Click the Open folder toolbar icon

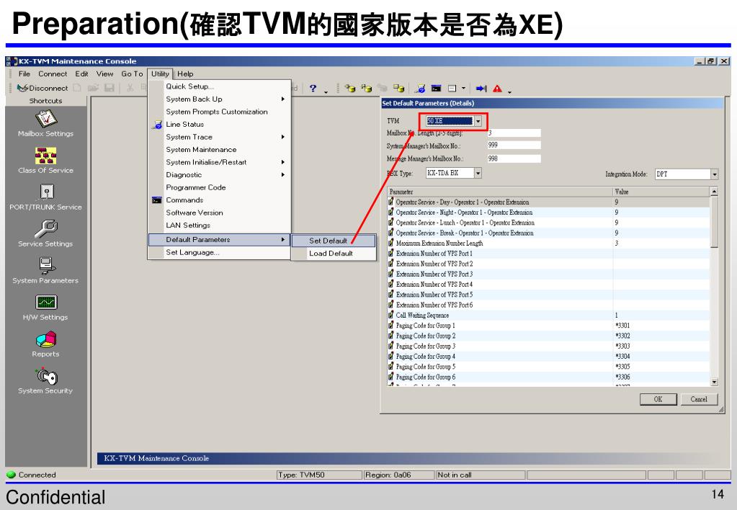pos(93,88)
